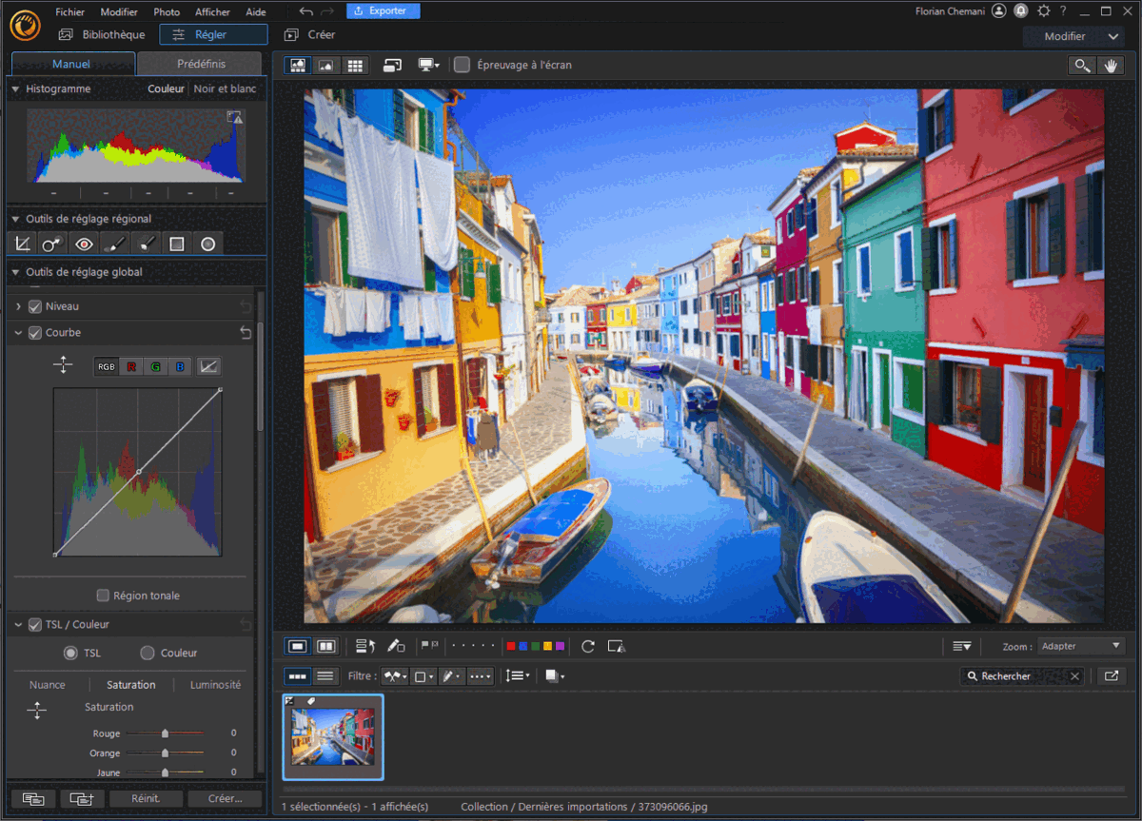Click the Réinit. button
Image resolution: width=1142 pixels, height=821 pixels.
point(145,798)
